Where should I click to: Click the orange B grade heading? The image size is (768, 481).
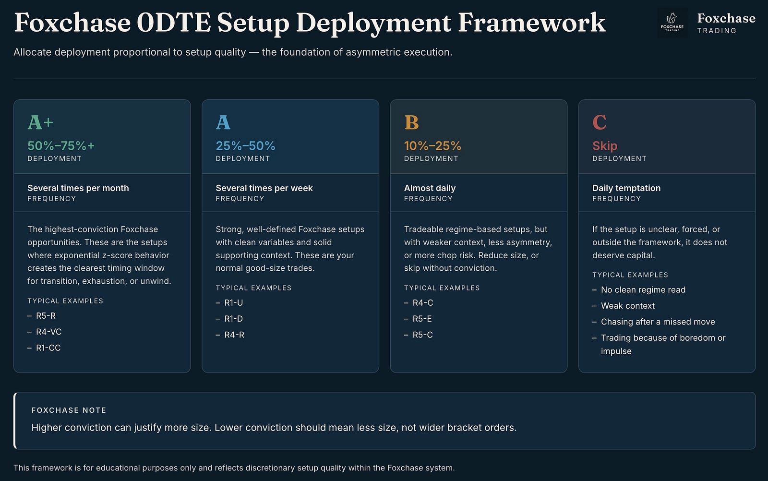411,122
